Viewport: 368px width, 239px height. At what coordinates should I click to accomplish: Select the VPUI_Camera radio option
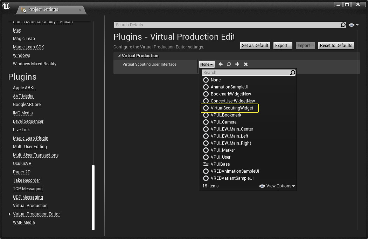point(206,122)
